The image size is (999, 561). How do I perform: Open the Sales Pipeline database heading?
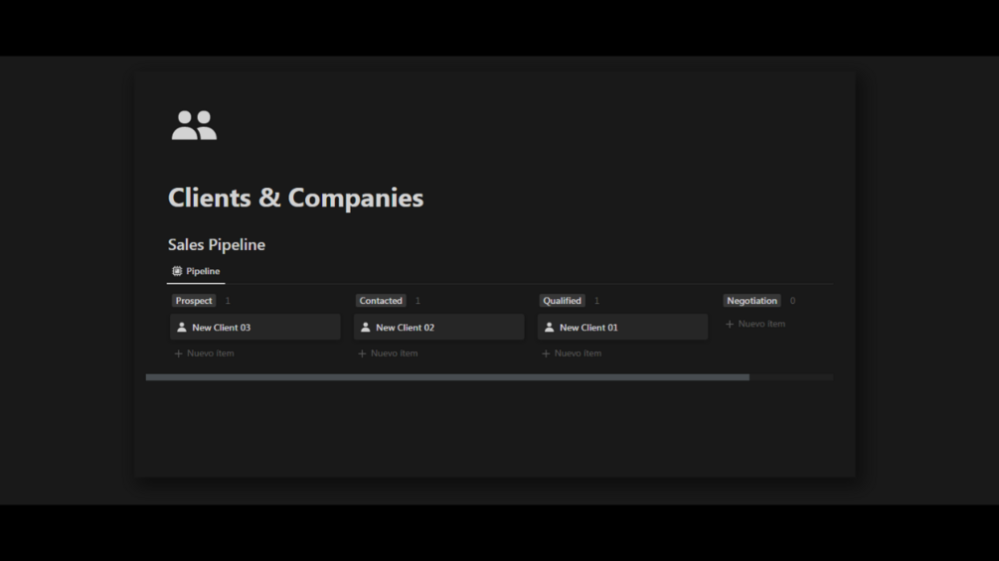tap(217, 245)
